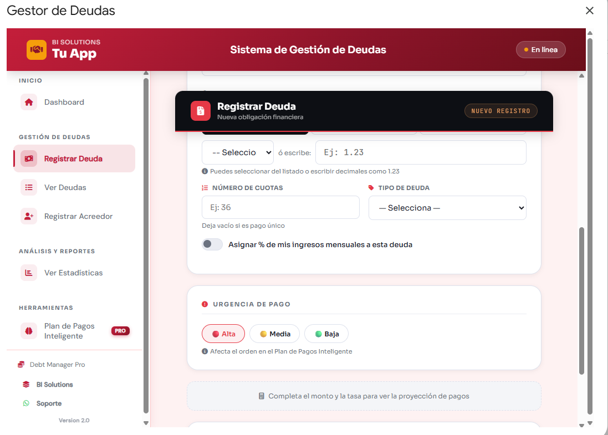The width and height of the screenshot is (608, 435).
Task: Click the info icon by Plan de Pagos note
Action: [205, 351]
